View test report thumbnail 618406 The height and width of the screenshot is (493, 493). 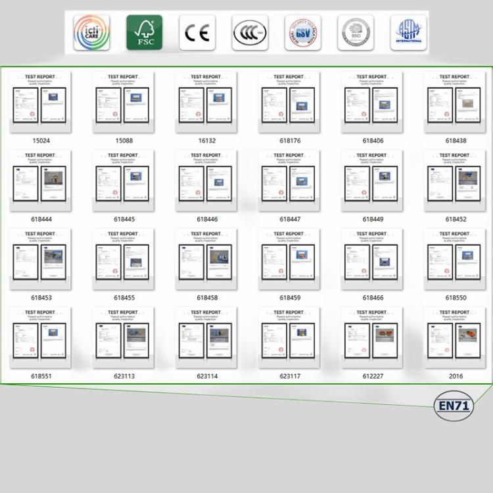pyautogui.click(x=372, y=102)
